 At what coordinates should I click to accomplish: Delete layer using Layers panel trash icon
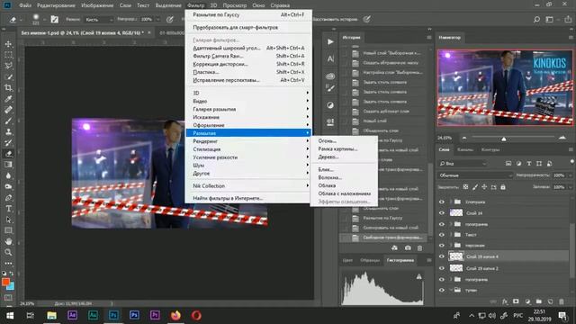coord(562,301)
